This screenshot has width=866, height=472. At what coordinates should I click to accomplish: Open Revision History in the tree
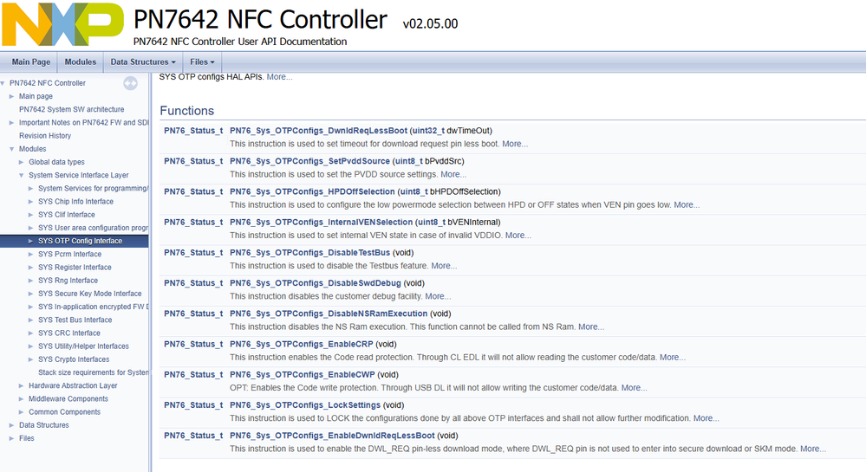pyautogui.click(x=45, y=136)
